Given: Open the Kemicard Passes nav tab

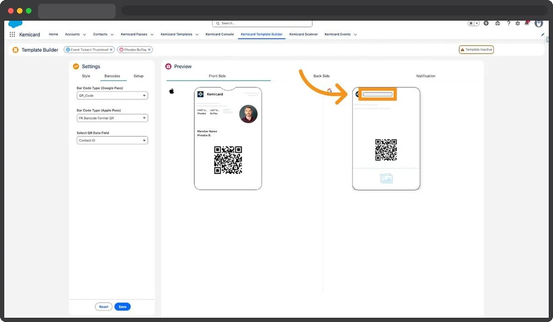Looking at the screenshot, I should [134, 34].
